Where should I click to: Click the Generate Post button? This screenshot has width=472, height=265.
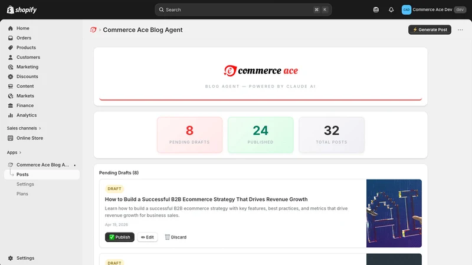(430, 29)
